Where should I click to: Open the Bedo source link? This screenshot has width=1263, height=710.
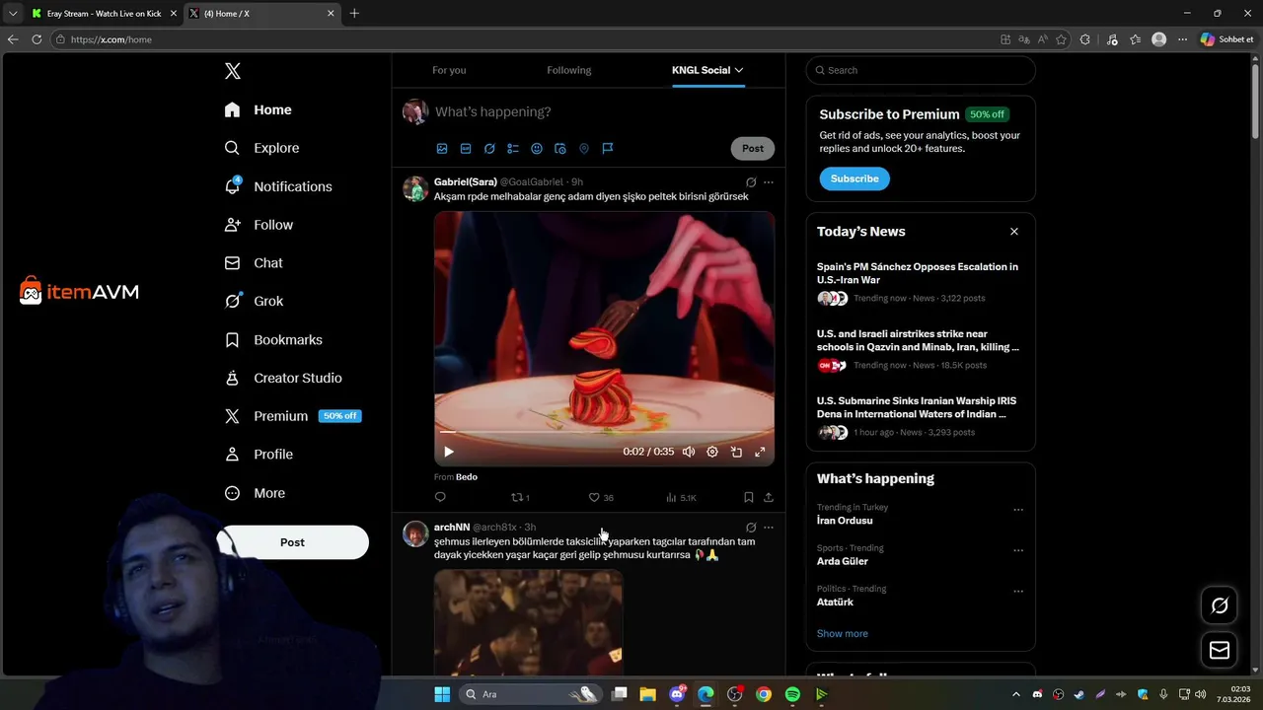point(467,477)
